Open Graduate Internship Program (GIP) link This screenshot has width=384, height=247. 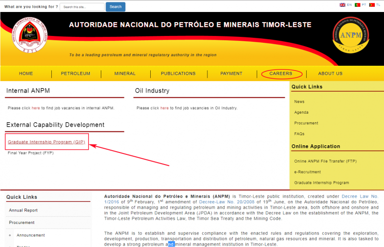click(47, 142)
